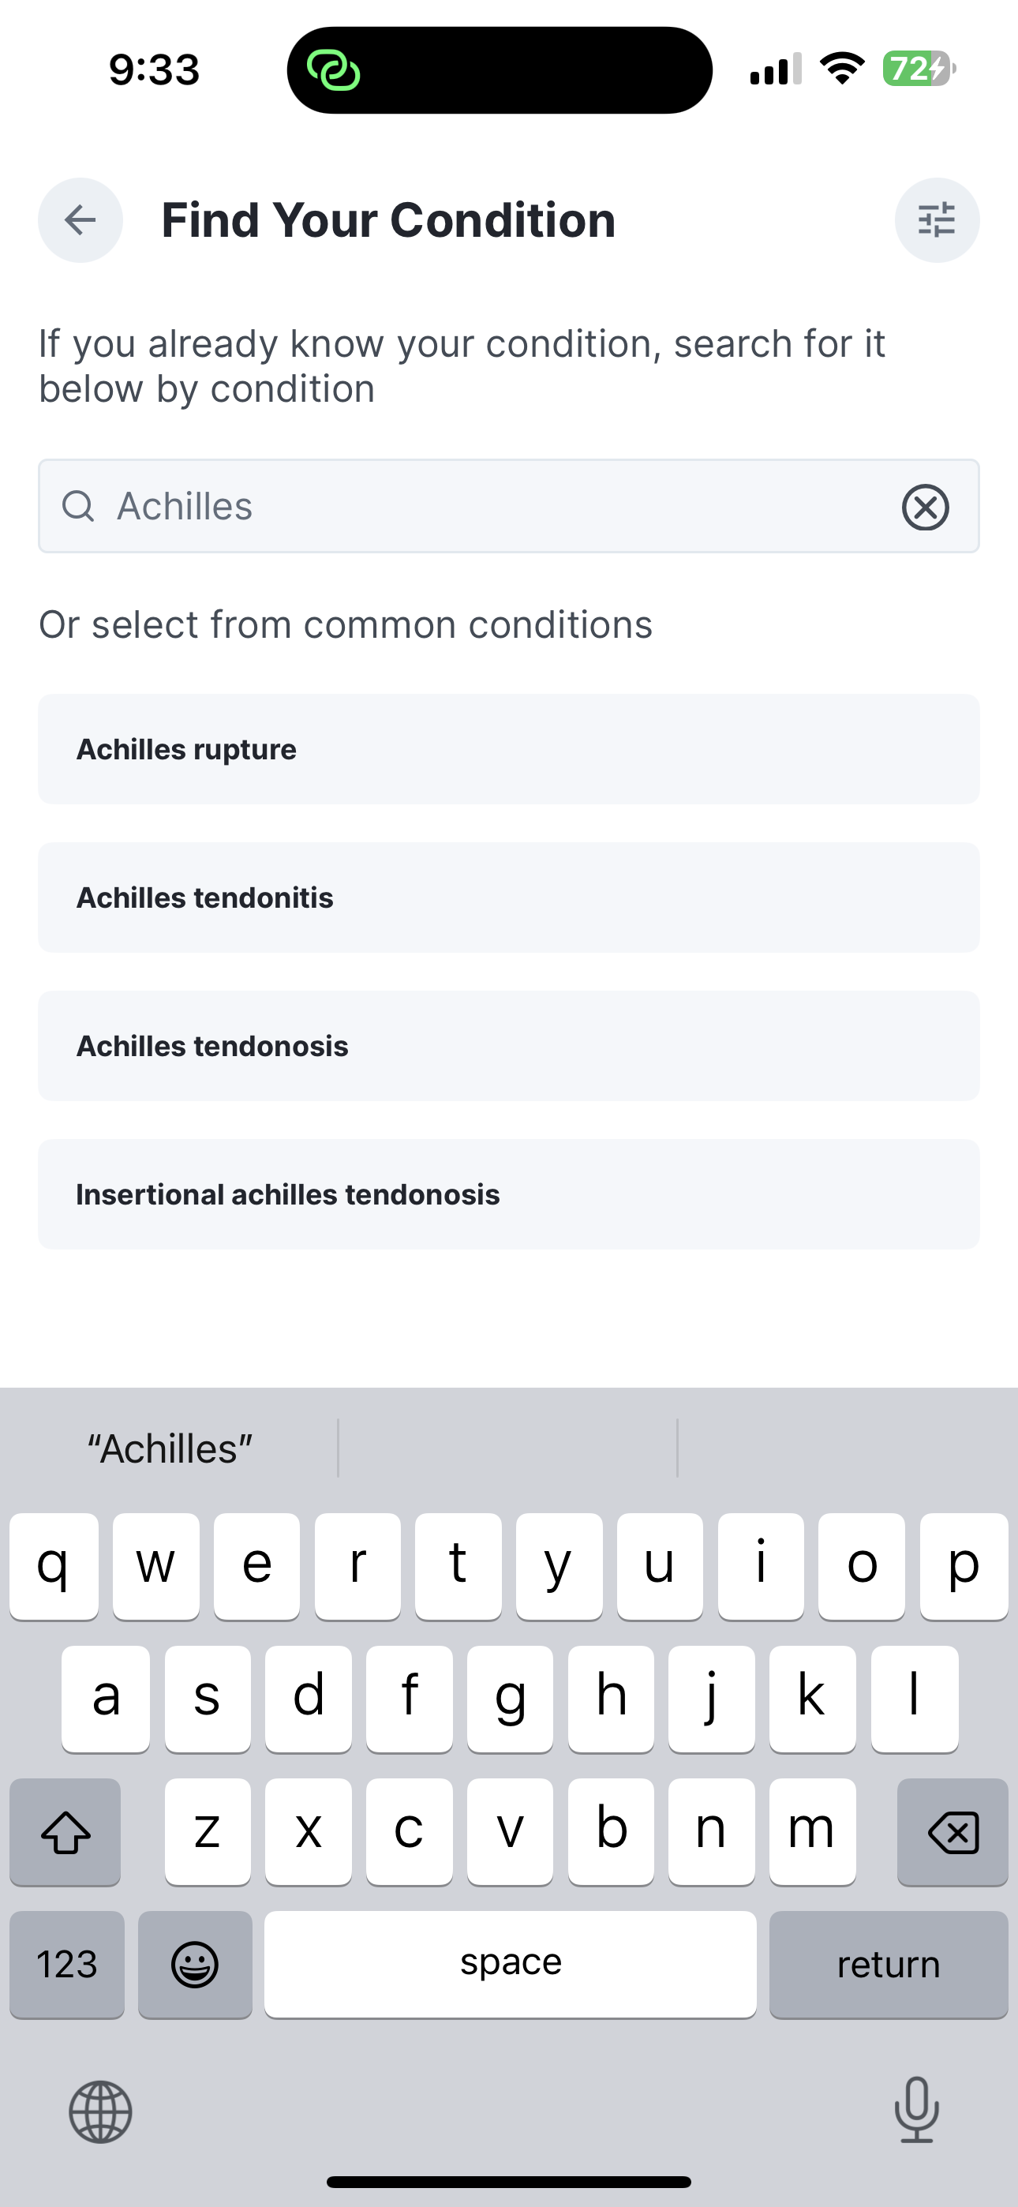The height and width of the screenshot is (2207, 1018).
Task: Select "Achilles tendonitis" condition
Action: 508,897
